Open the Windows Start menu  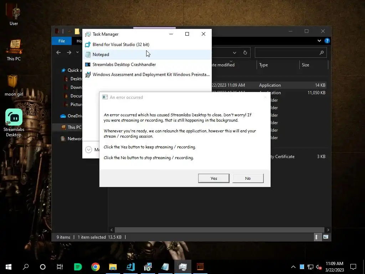click(x=9, y=267)
